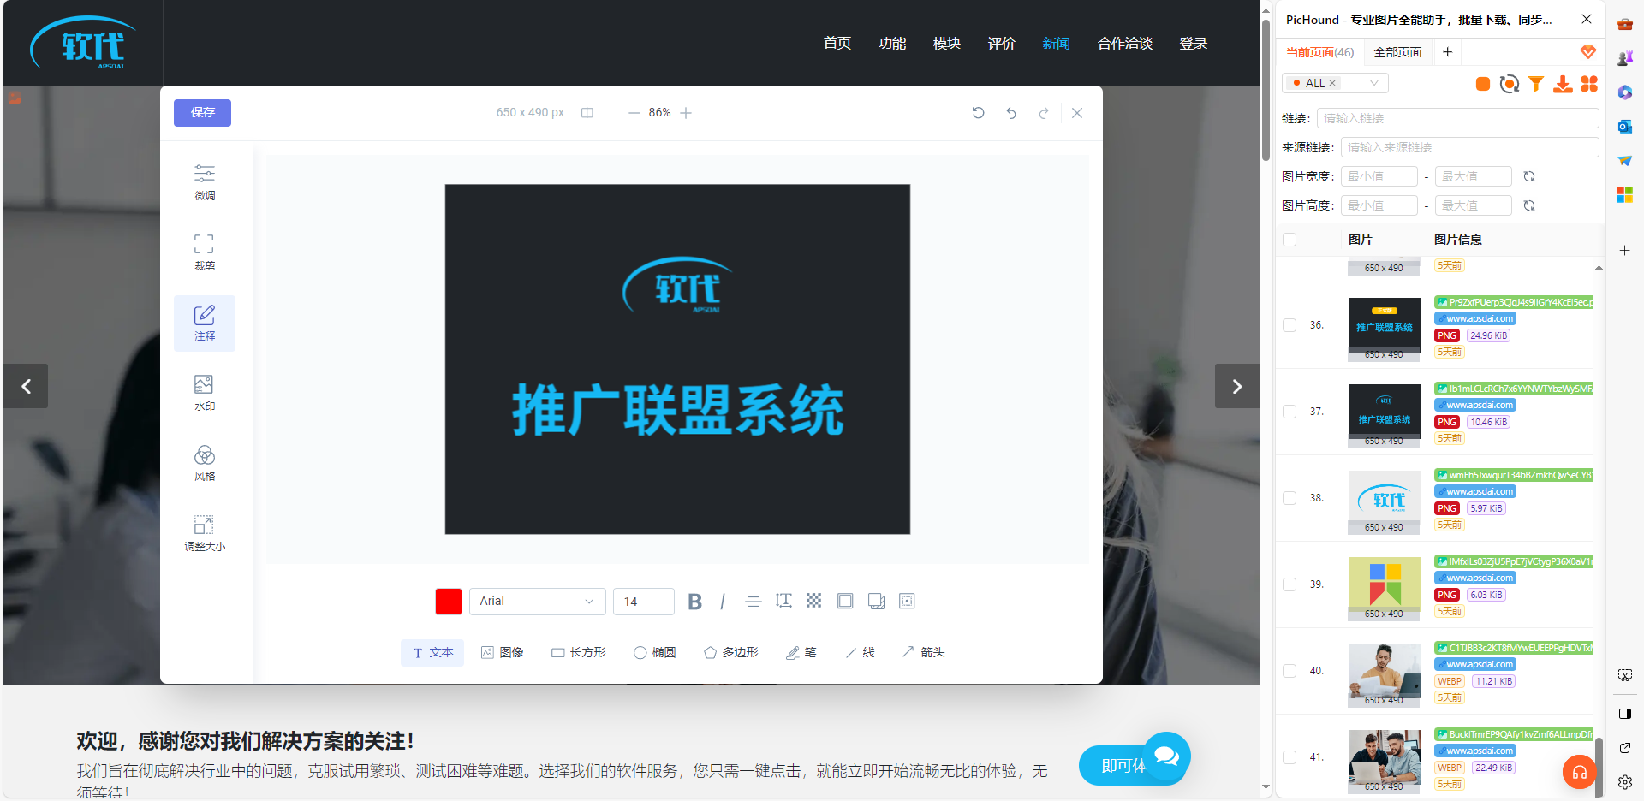Open the Arial font dropdown
Image resolution: width=1644 pixels, height=801 pixels.
[x=537, y=602]
